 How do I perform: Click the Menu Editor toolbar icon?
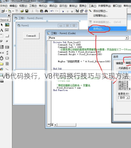[x=17, y=11]
